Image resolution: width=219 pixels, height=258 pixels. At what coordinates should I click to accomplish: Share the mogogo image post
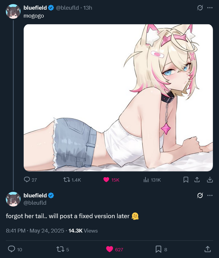197,180
